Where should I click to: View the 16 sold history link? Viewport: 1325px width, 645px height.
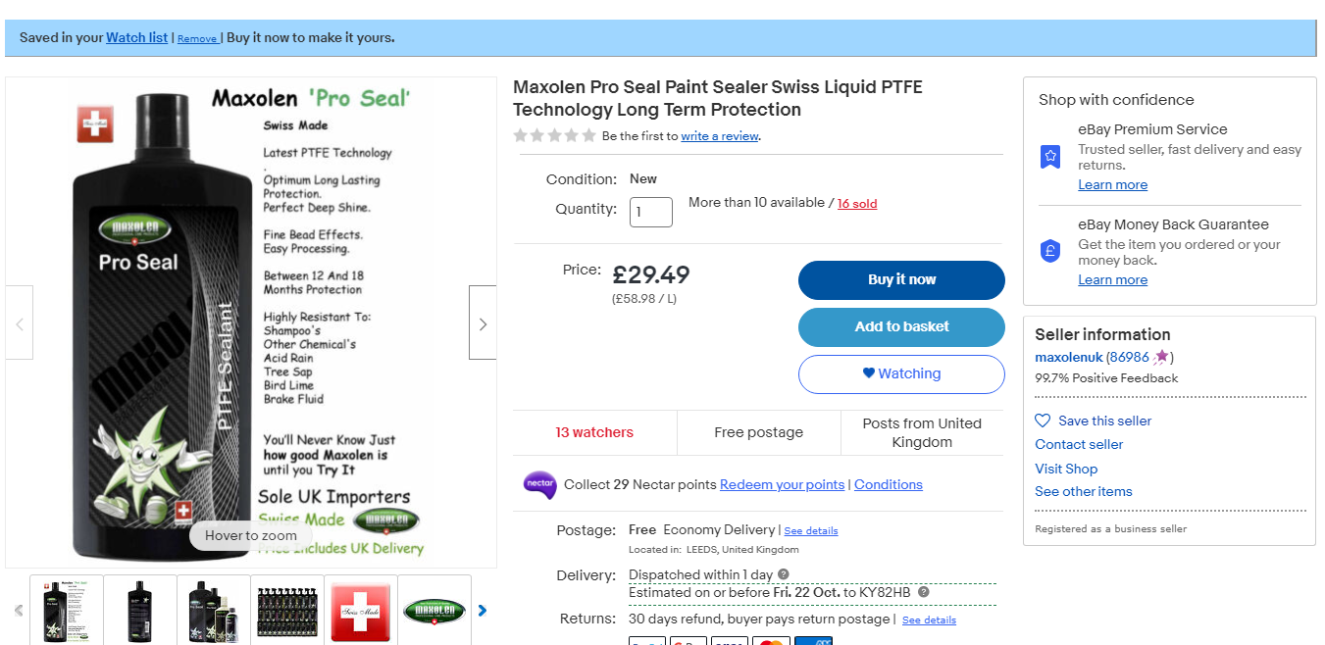pos(857,204)
